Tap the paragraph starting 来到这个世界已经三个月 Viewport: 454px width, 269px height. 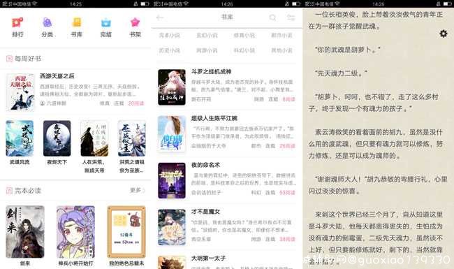[x=376, y=238]
